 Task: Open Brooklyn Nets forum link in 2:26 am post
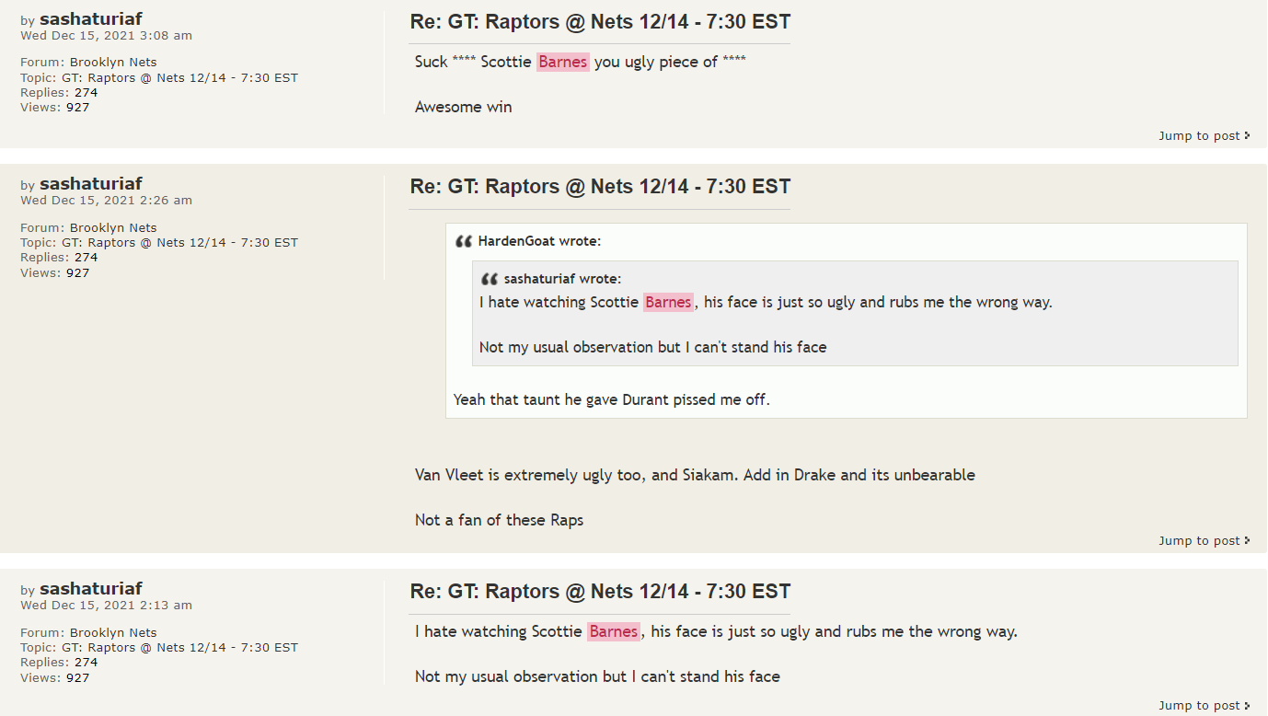tap(113, 227)
